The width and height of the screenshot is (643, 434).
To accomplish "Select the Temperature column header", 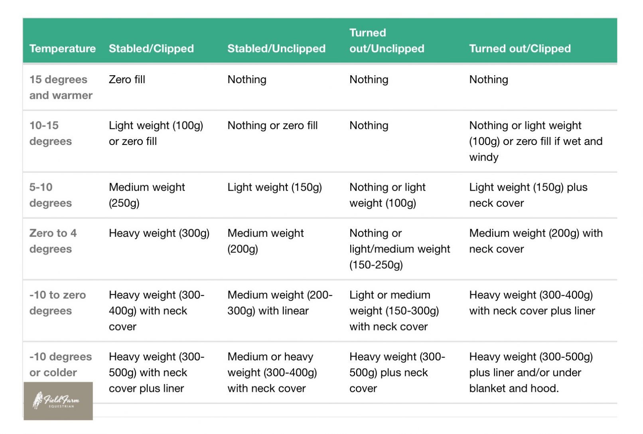I will [63, 49].
